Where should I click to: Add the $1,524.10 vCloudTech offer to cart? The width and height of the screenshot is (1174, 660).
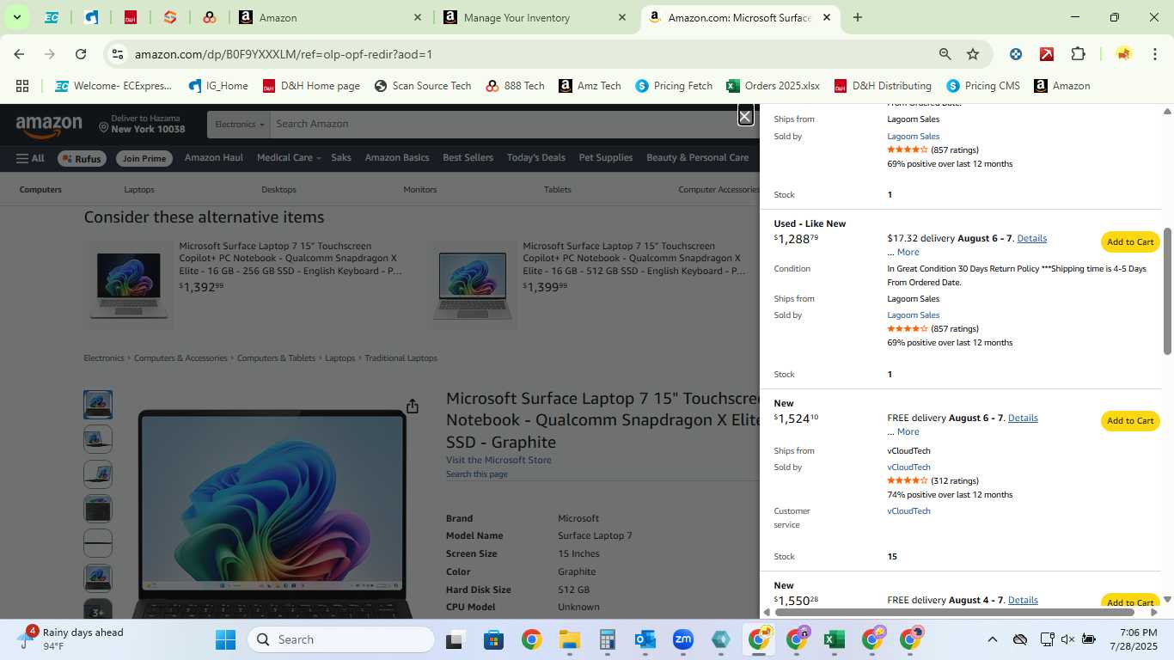coord(1130,421)
